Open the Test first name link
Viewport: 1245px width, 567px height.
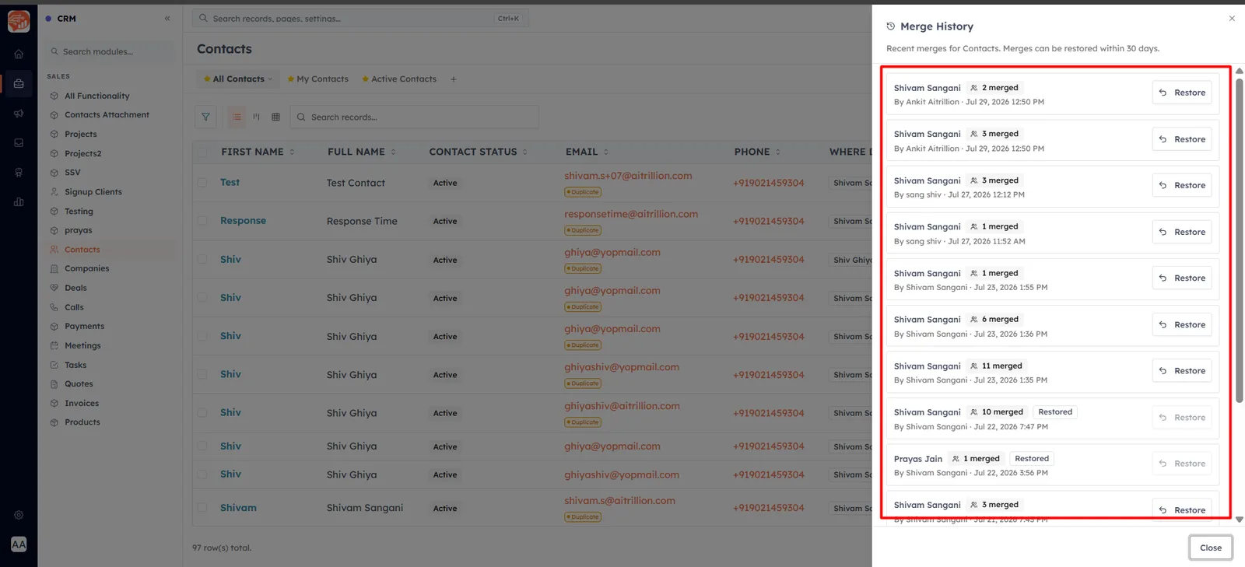point(230,182)
